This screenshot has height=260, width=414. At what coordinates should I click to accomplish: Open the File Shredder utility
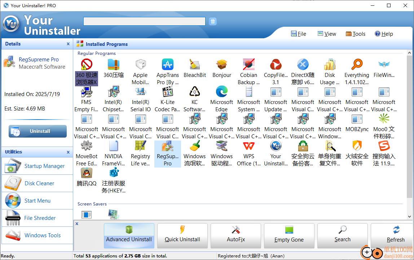[37, 218]
